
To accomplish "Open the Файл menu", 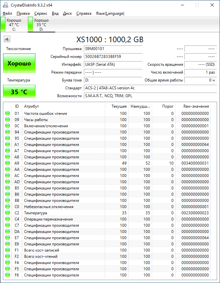I will tap(8, 13).
